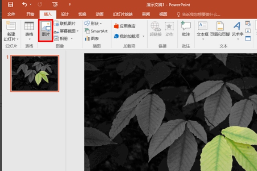Click the Save icon in quick access toolbar

pos(10,5)
